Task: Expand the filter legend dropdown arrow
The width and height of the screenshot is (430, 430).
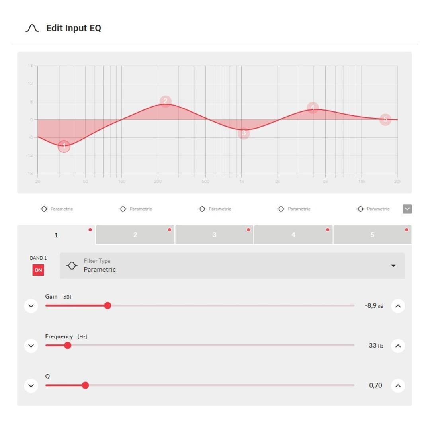Action: point(407,209)
